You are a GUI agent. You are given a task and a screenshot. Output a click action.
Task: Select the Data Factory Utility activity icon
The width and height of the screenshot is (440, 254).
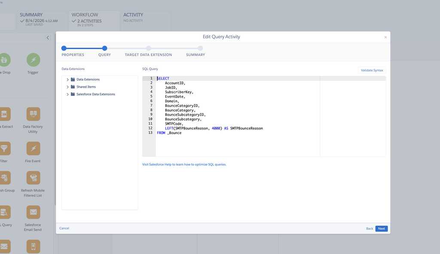coord(33,114)
